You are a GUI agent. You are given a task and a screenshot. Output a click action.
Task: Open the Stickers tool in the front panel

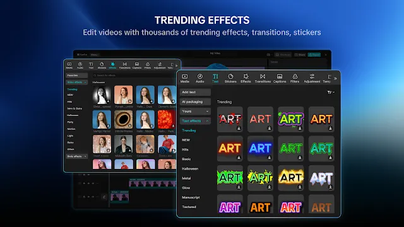[230, 78]
